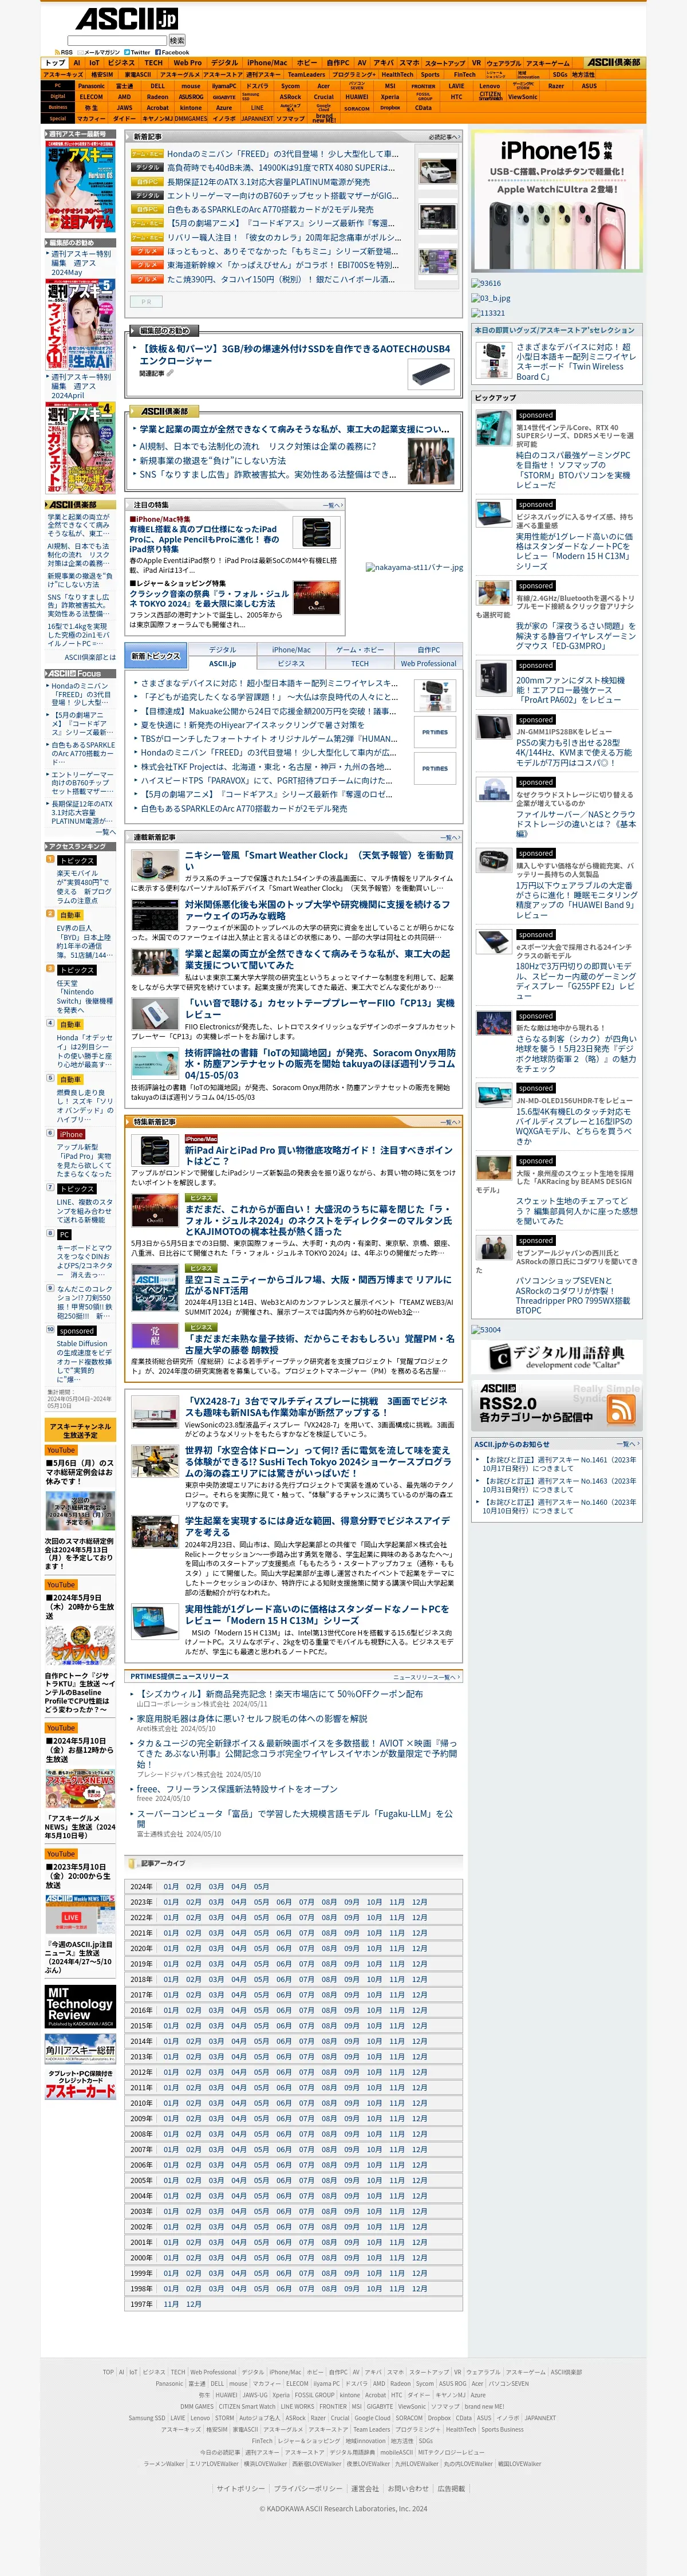Open HUAWEI Band 9 review link
This screenshot has height=2576, width=687.
pos(576,900)
